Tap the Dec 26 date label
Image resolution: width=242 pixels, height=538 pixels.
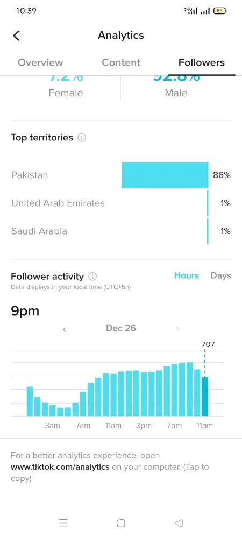tap(120, 328)
